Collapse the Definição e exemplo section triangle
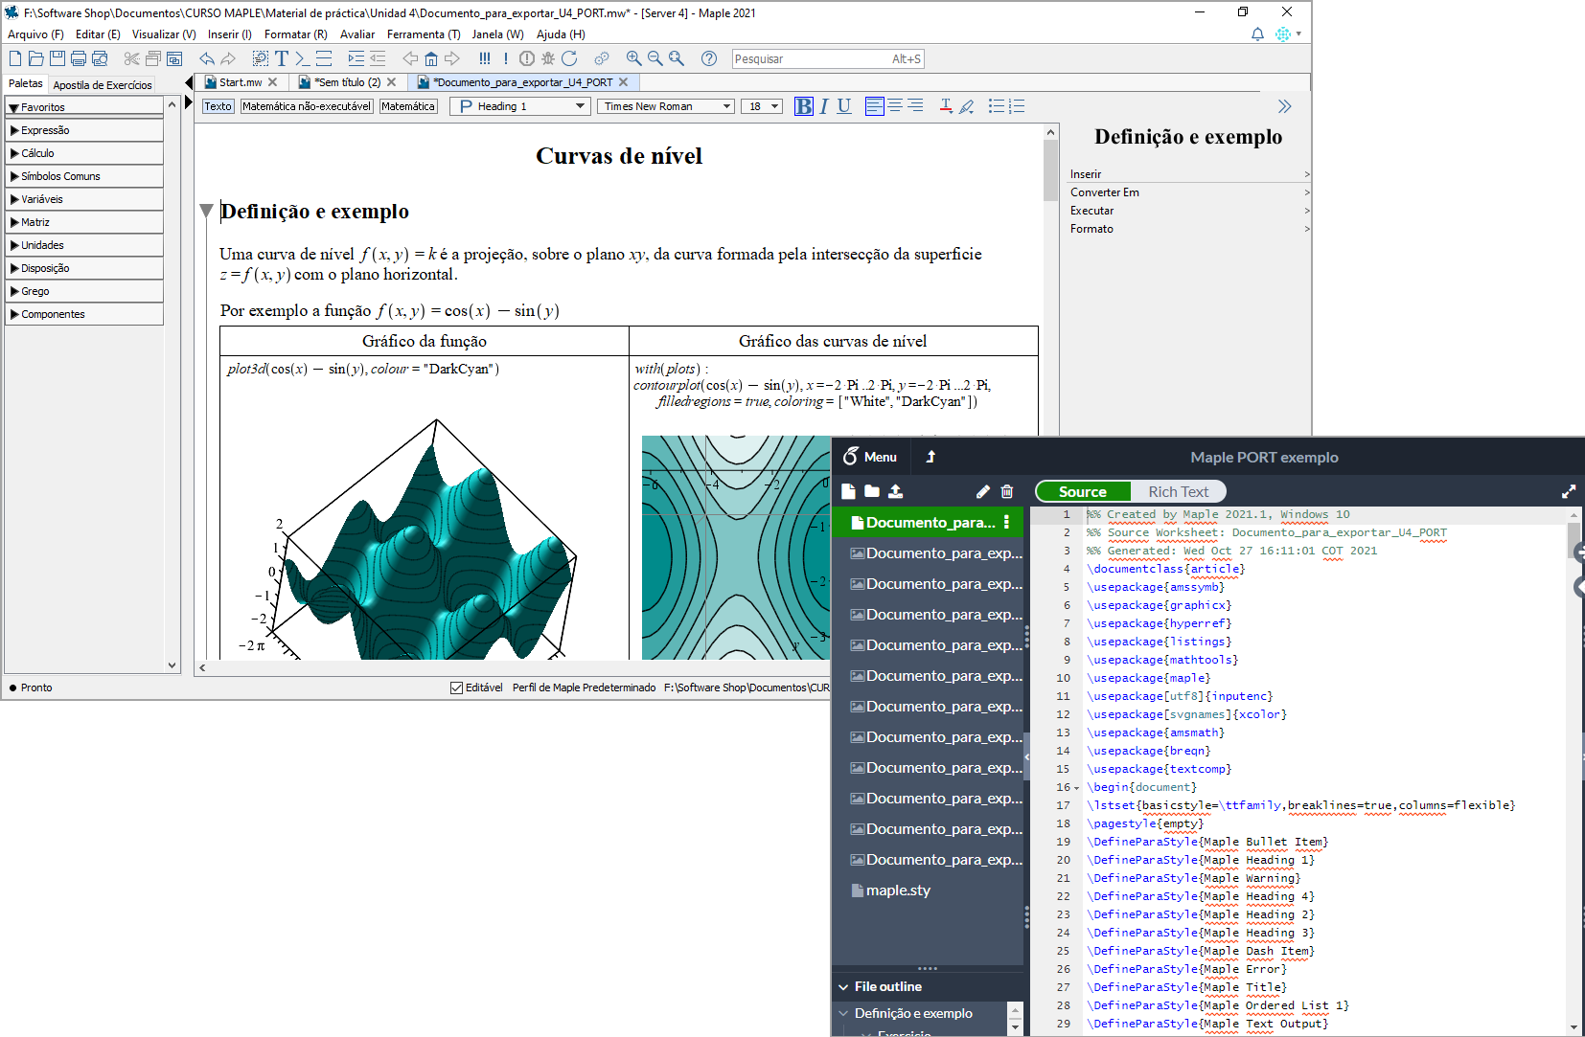 pyautogui.click(x=206, y=211)
